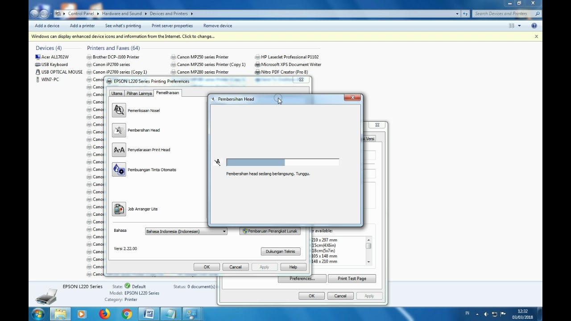Select USB Keyboard device
This screenshot has height=321, width=571.
[52, 65]
